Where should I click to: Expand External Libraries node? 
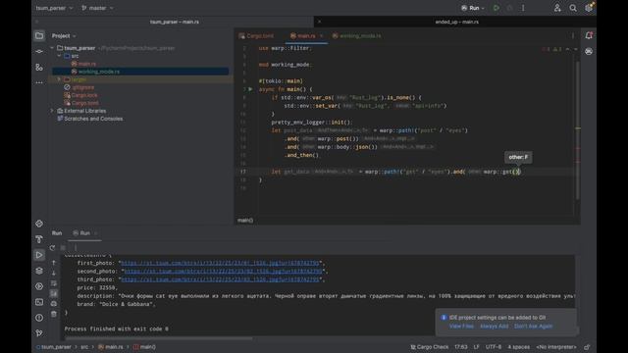point(52,111)
